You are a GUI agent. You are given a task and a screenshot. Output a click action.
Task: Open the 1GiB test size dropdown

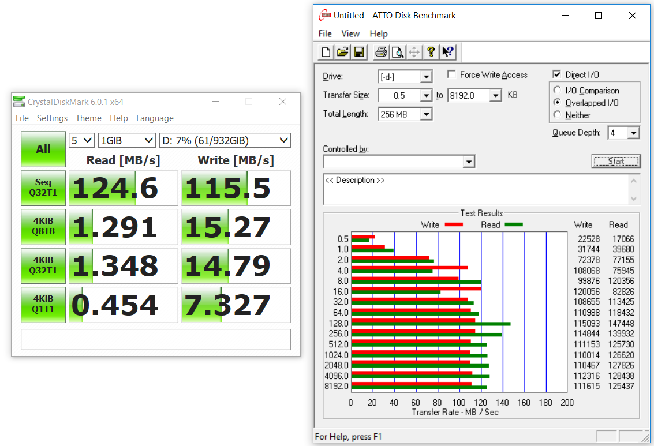click(127, 140)
